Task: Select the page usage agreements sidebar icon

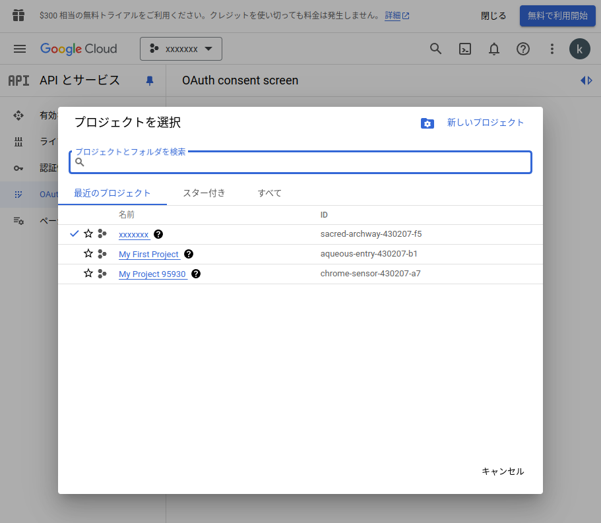Action: tap(18, 221)
